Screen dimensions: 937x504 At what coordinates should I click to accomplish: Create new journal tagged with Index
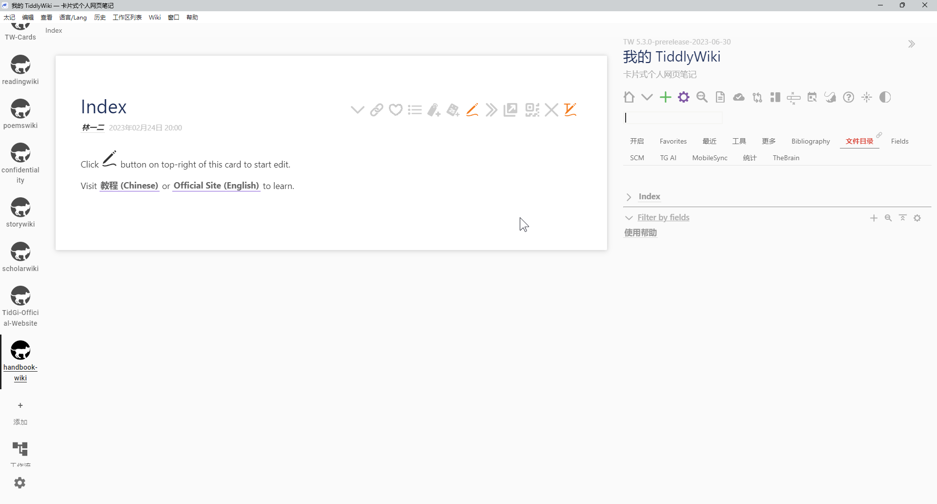coord(453,110)
